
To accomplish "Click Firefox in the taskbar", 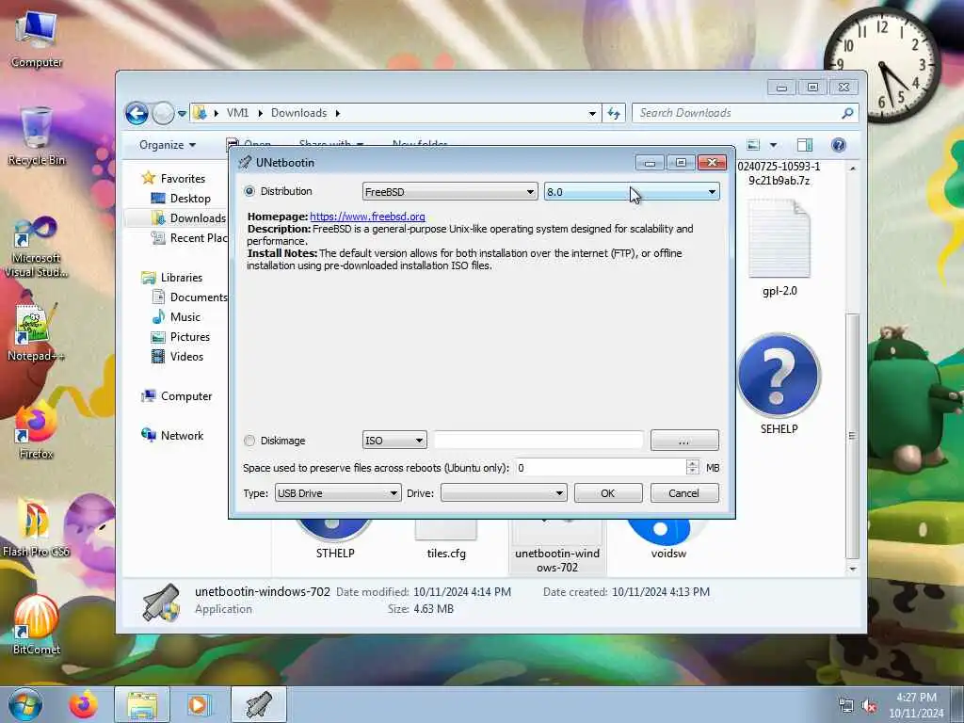I will 83,704.
